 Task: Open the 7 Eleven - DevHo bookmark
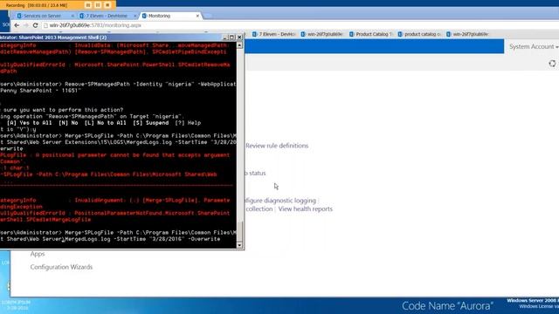[273, 34]
